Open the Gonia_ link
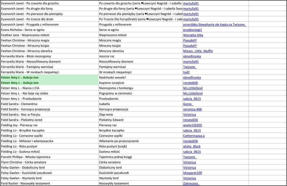The image size is (287, 186). pyautogui.click(x=188, y=104)
